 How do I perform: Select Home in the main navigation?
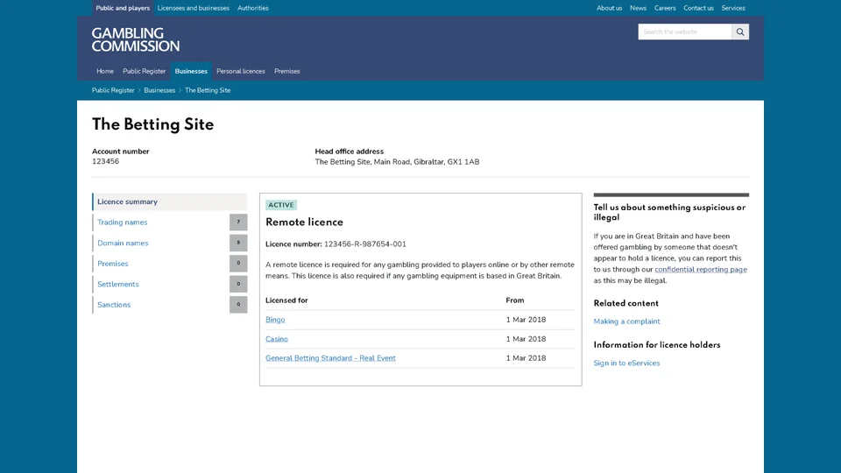(x=105, y=71)
